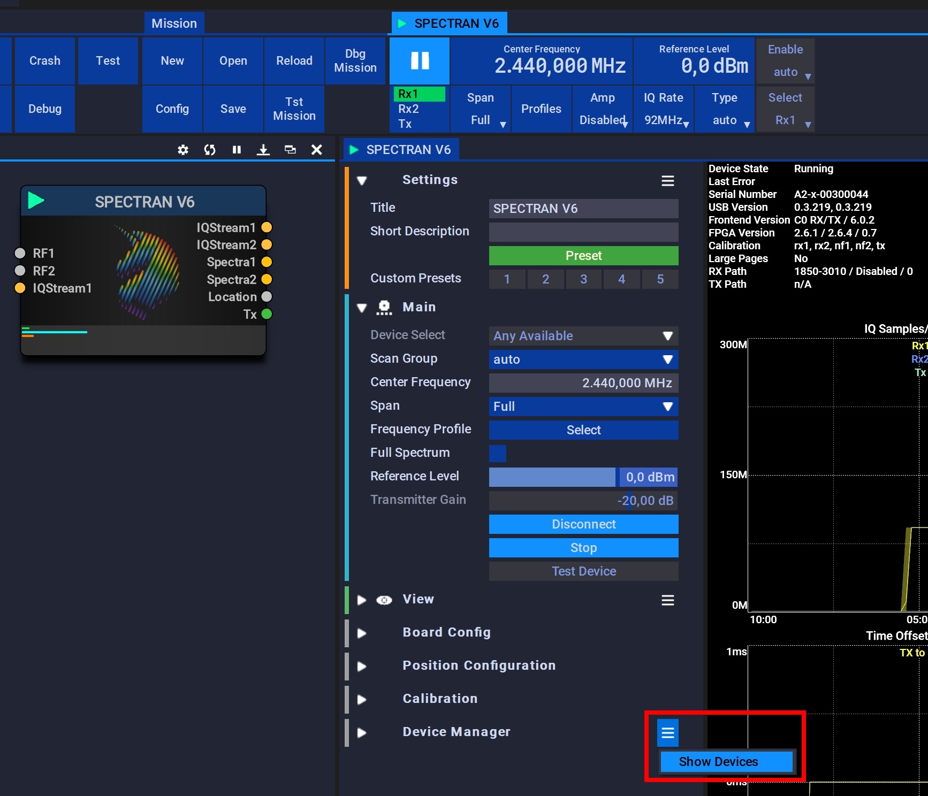
Task: Adjust the Reference Level slider
Action: click(x=584, y=477)
